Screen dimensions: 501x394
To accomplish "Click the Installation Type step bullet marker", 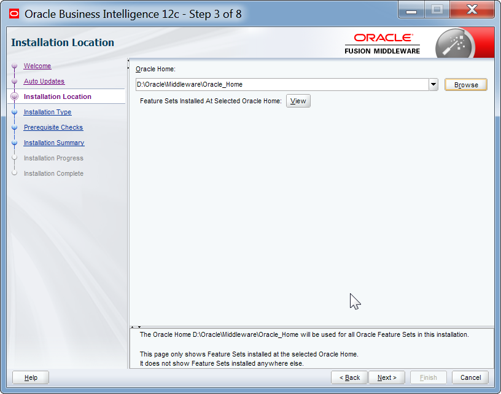I will coord(14,112).
